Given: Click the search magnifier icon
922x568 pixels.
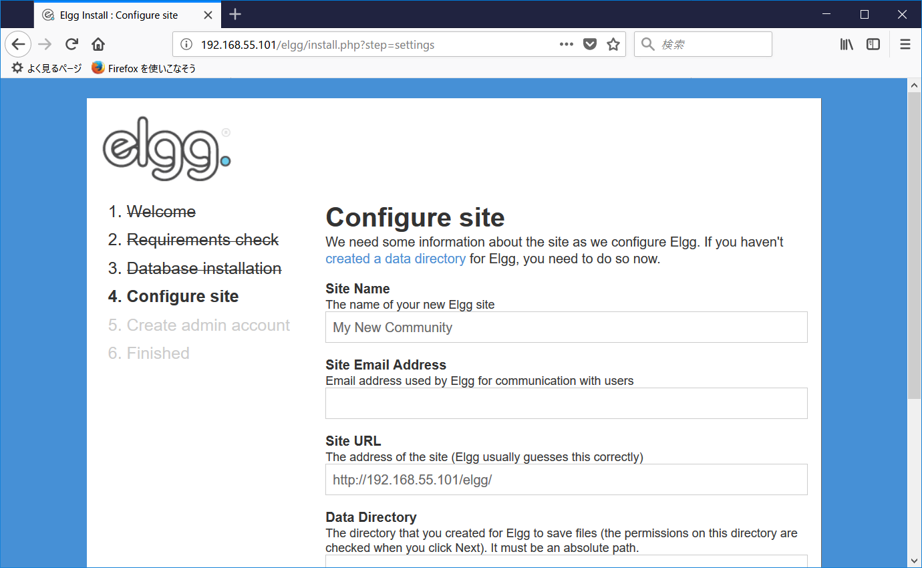Looking at the screenshot, I should (647, 44).
